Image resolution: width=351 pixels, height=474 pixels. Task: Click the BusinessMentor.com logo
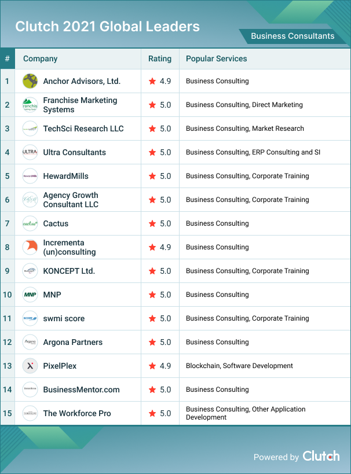tap(30, 390)
